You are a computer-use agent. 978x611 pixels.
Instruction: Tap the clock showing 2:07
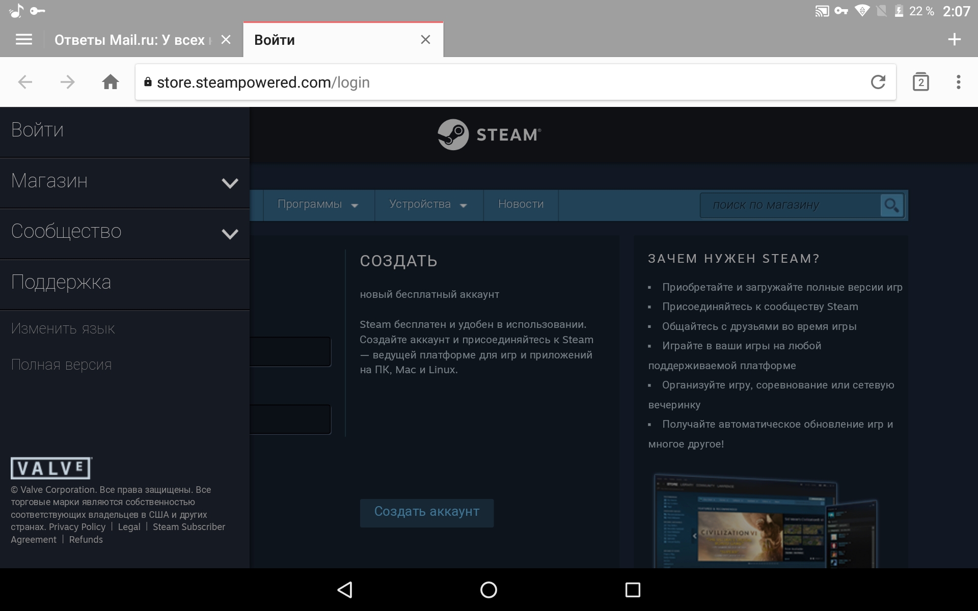point(956,11)
